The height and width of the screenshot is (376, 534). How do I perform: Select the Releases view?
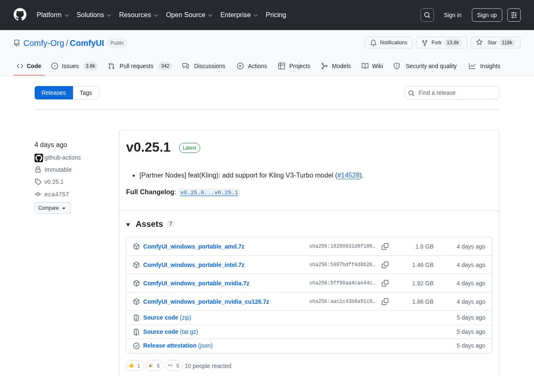click(x=54, y=93)
